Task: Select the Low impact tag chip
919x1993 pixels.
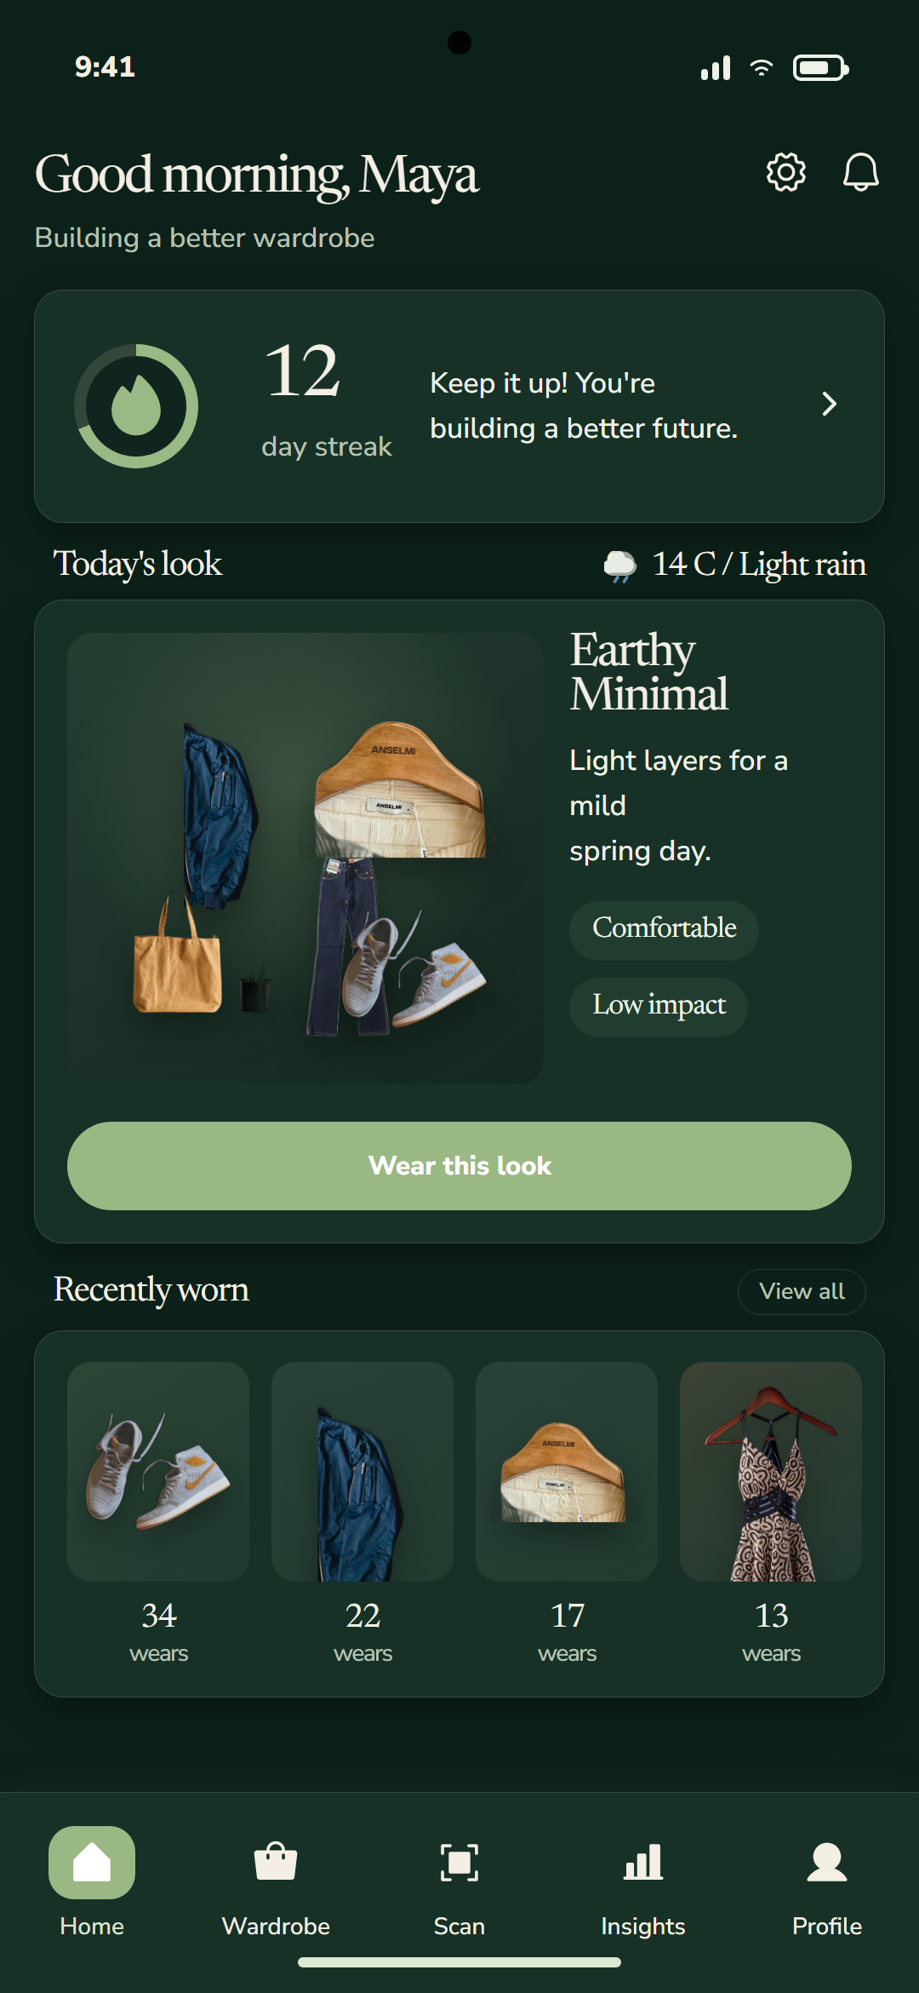Action: point(659,1007)
